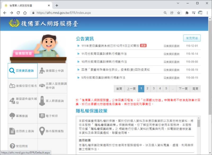
Task: Open announcement 11月份教育召集訓練執行規劃作法
Action: [x=104, y=54]
